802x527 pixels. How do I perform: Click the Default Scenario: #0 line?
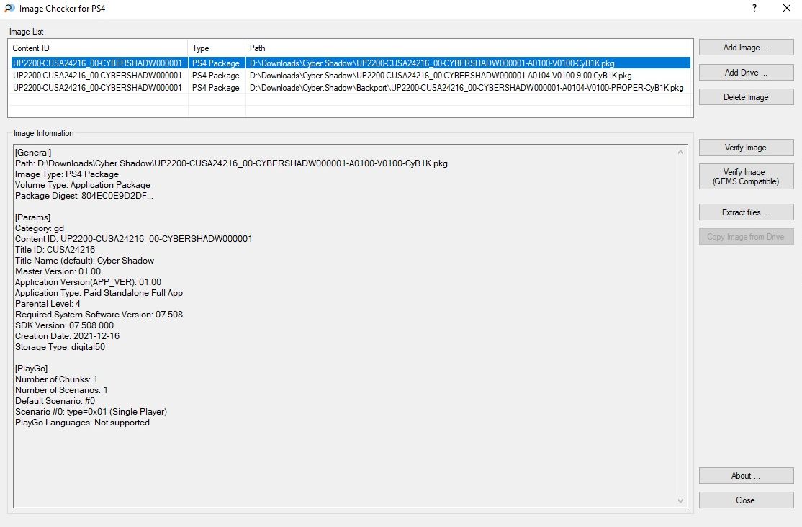coord(55,401)
